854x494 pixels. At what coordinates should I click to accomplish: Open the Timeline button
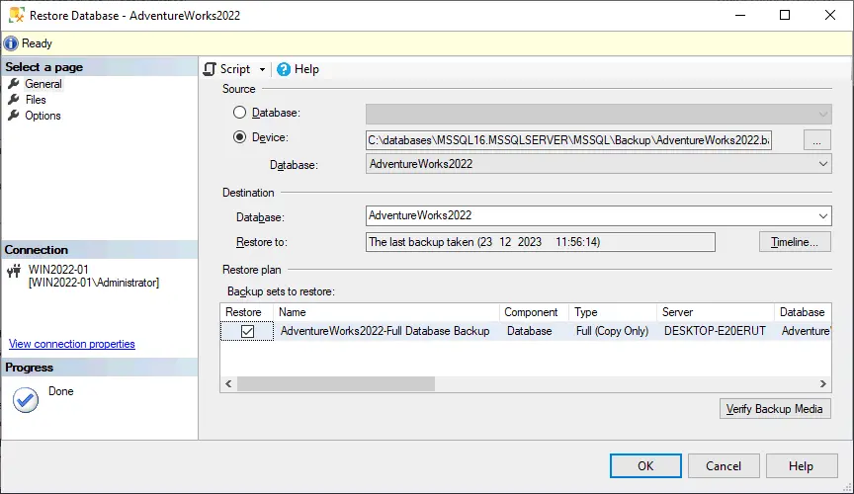pos(795,242)
